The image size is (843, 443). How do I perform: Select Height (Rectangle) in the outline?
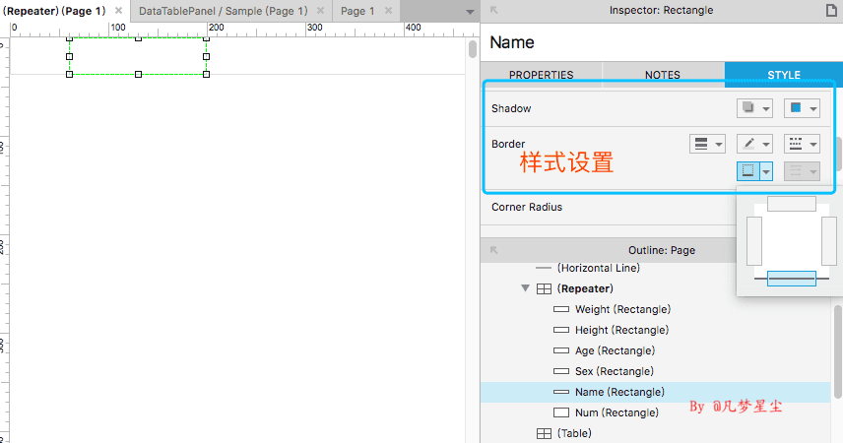click(x=621, y=330)
